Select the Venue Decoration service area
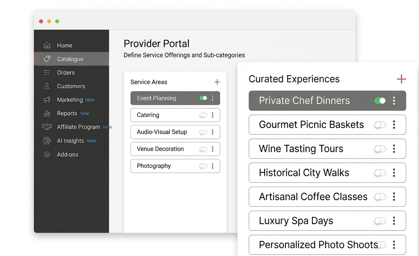The width and height of the screenshot is (419, 256). (x=175, y=149)
